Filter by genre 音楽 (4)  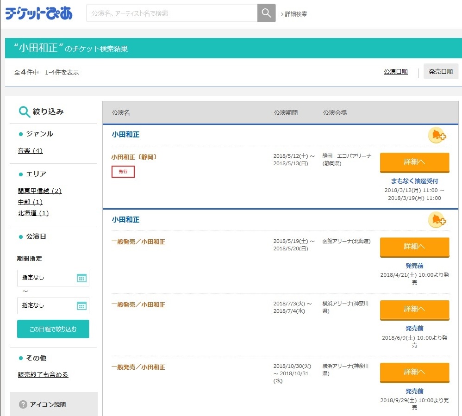(31, 150)
